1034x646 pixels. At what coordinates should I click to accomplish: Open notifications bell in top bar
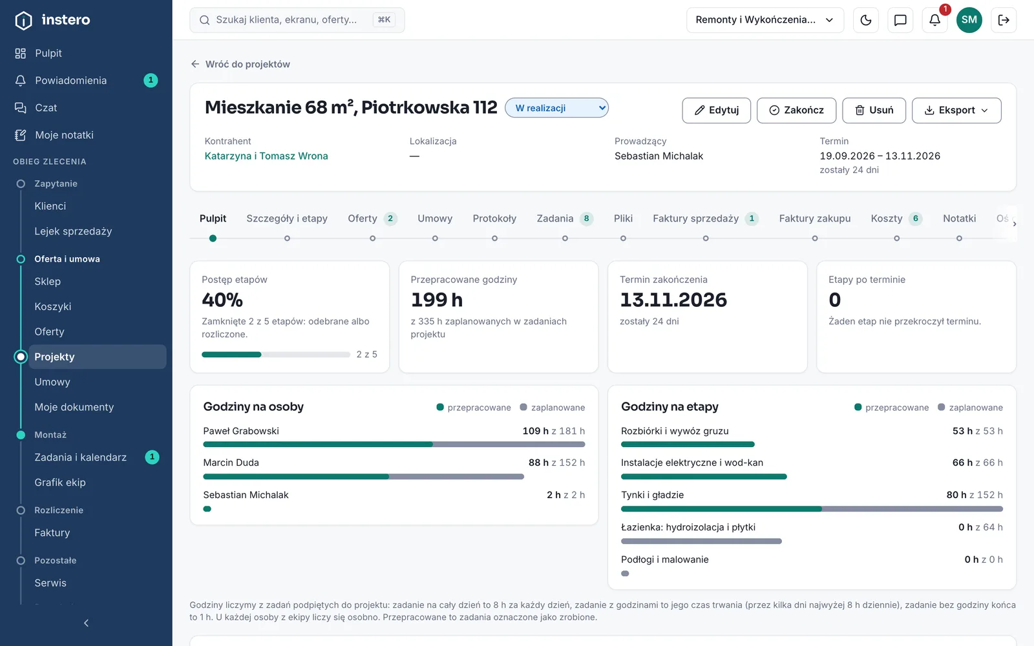[x=934, y=20]
